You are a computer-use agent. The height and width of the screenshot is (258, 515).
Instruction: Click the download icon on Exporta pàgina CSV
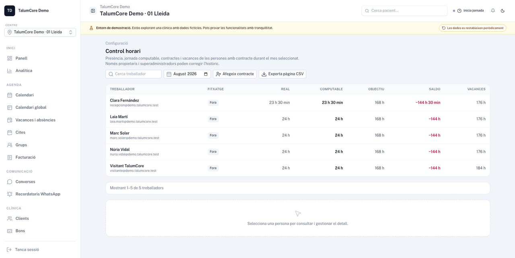point(264,74)
